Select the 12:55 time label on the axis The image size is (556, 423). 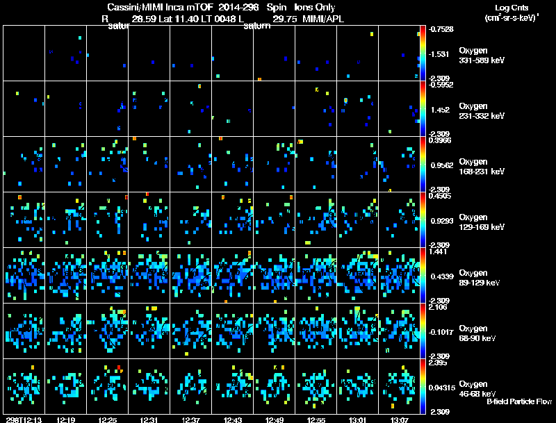pos(315,420)
